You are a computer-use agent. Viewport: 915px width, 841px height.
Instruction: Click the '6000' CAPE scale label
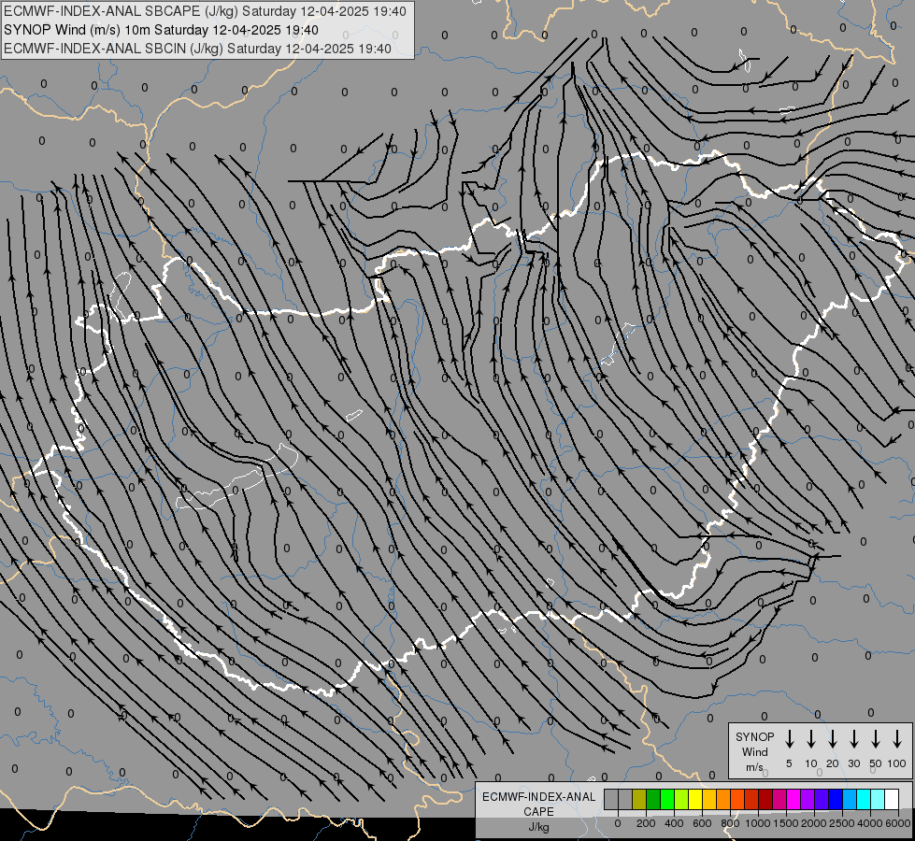pyautogui.click(x=897, y=823)
